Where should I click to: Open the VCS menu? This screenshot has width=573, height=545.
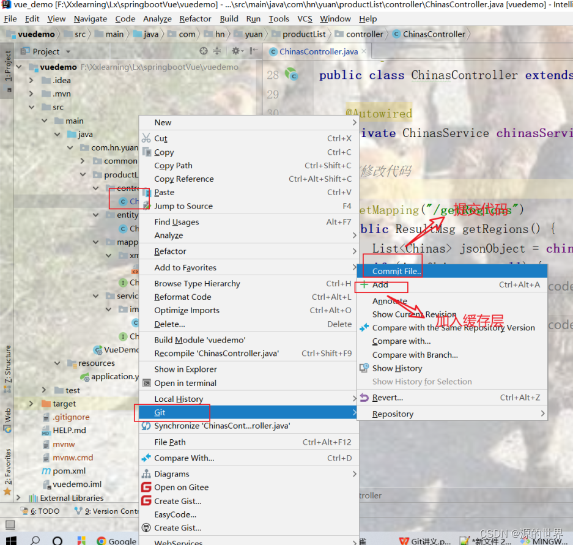[305, 18]
